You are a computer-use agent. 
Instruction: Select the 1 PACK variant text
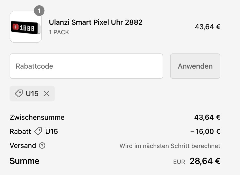59,32
